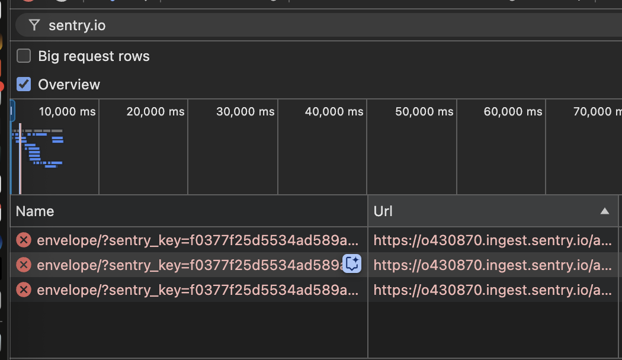622x360 pixels.
Task: Click the 30,000 ms timeline marker
Action: pos(245,111)
